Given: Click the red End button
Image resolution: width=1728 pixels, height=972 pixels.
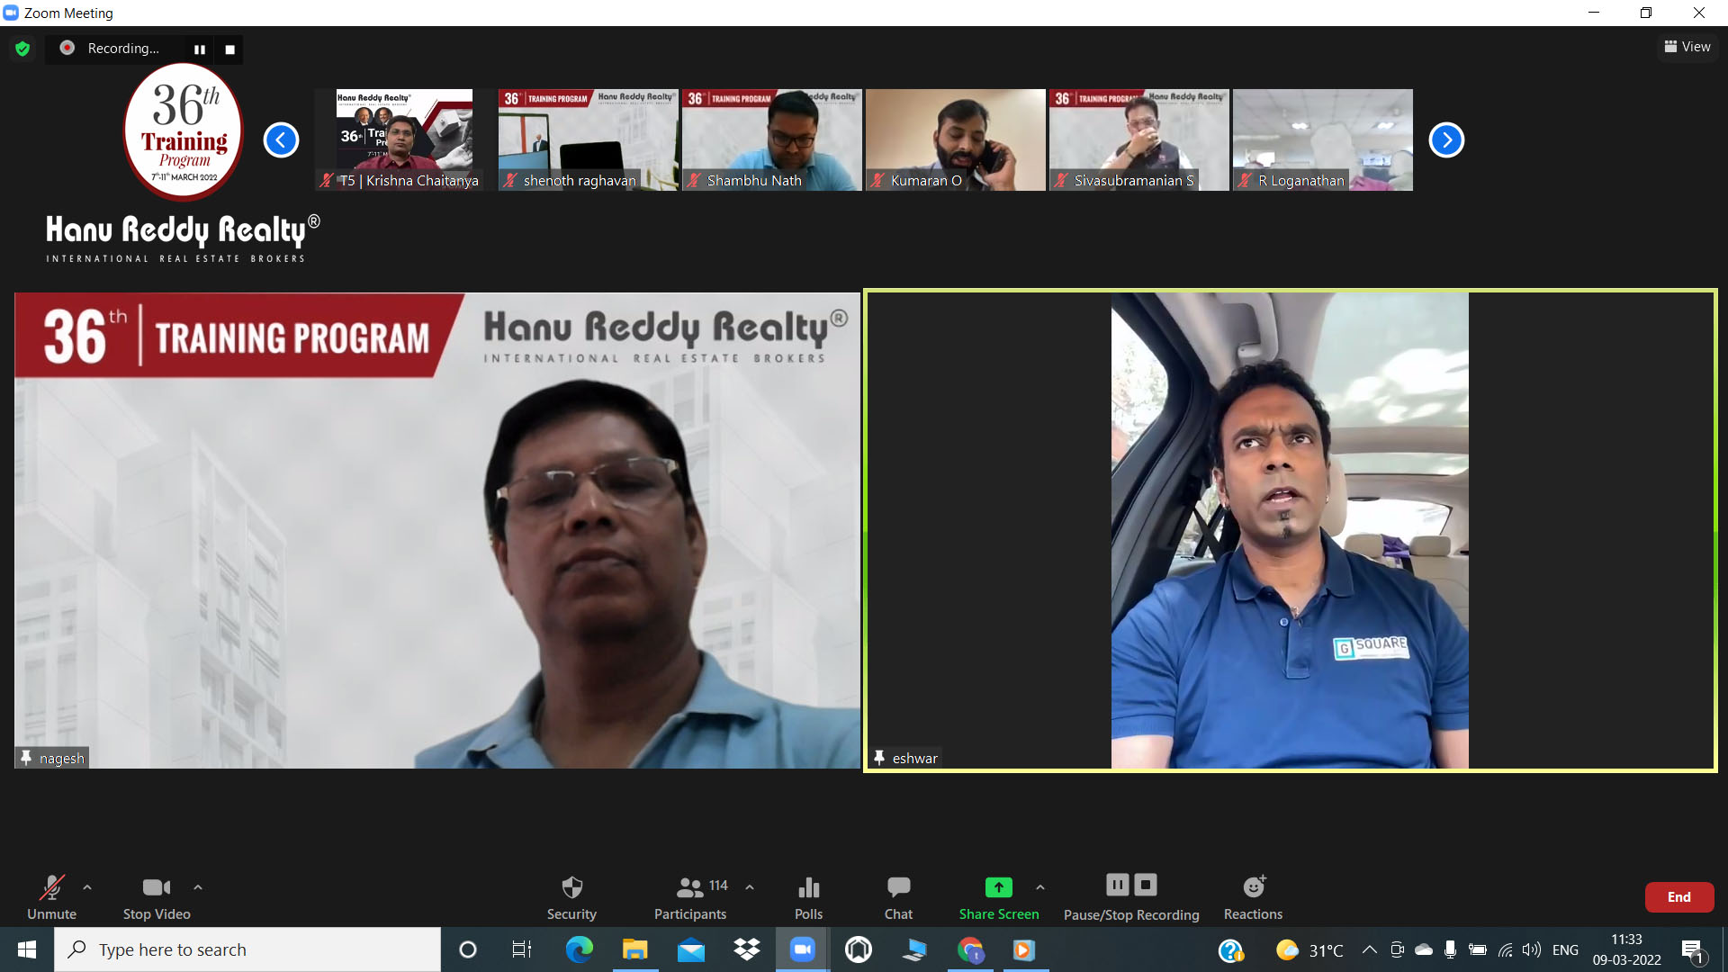Looking at the screenshot, I should 1678,897.
